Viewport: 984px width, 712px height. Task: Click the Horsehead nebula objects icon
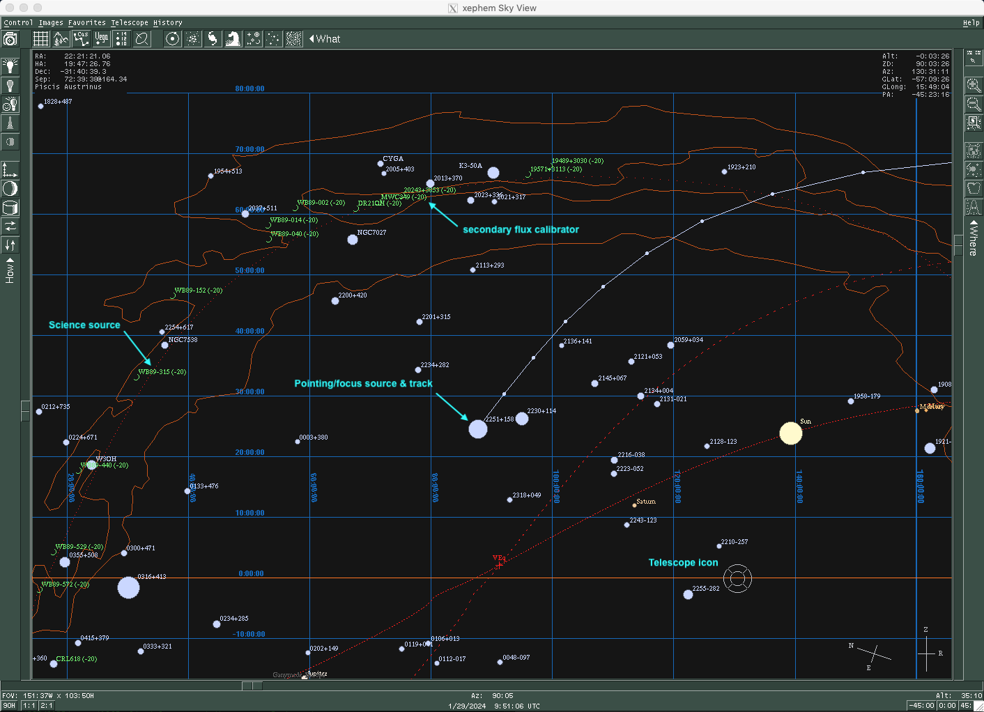click(233, 39)
